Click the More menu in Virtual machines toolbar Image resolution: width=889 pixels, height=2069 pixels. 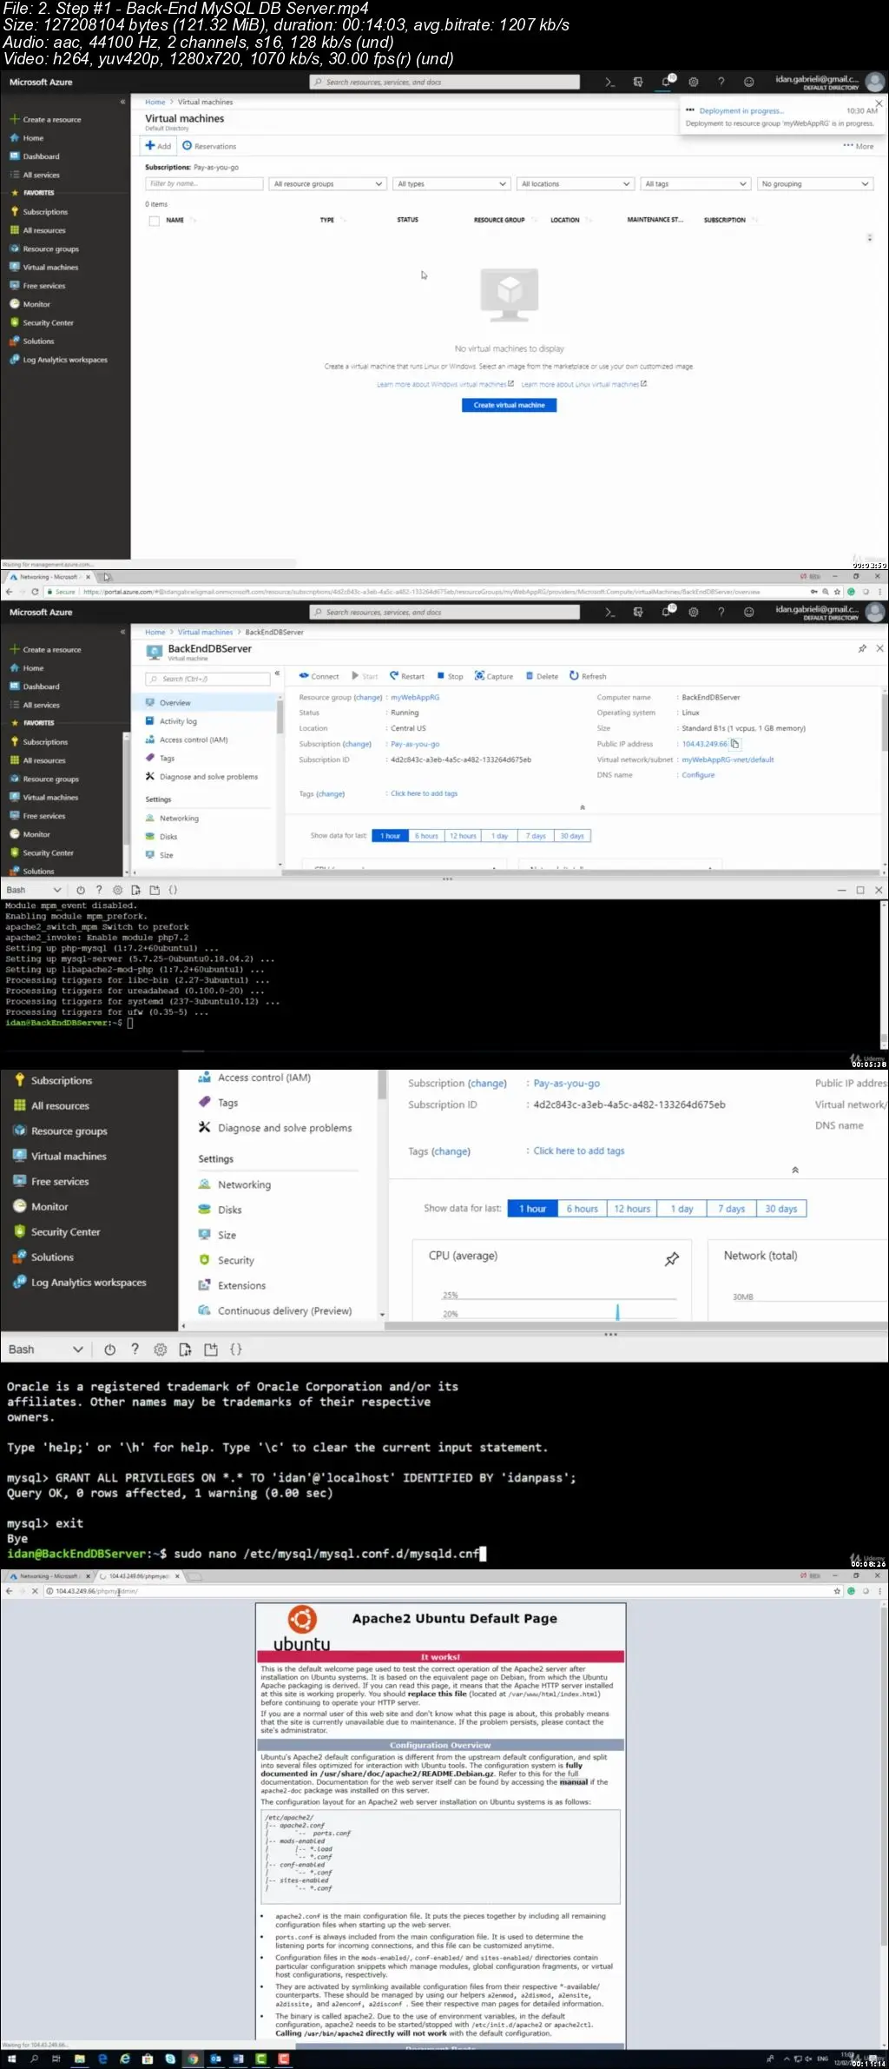[x=859, y=146]
